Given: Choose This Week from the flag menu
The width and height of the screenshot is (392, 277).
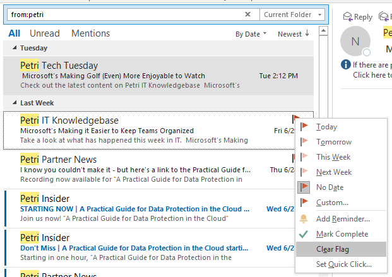Looking at the screenshot, I should tap(341, 157).
